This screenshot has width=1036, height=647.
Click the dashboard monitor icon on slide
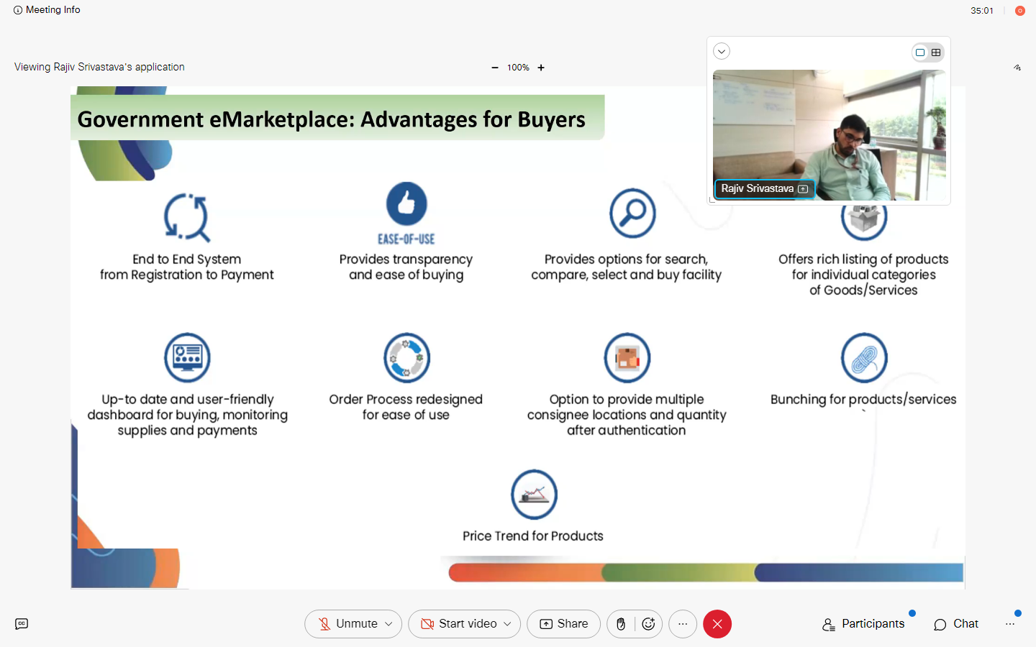(187, 358)
